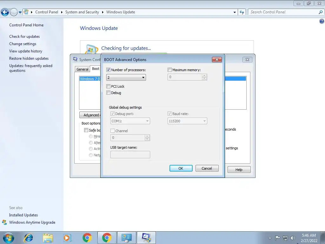325x244 pixels.
Task: Open View update history
Action: tap(26, 51)
